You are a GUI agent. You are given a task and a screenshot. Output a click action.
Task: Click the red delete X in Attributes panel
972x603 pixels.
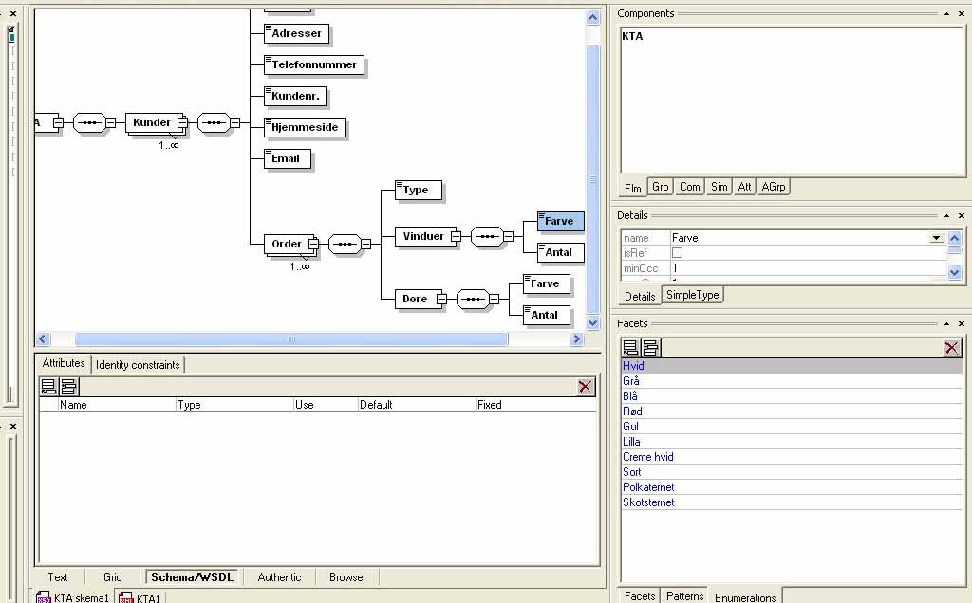tap(585, 386)
